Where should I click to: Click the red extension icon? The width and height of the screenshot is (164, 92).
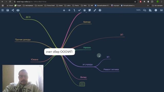(x=140, y=2)
